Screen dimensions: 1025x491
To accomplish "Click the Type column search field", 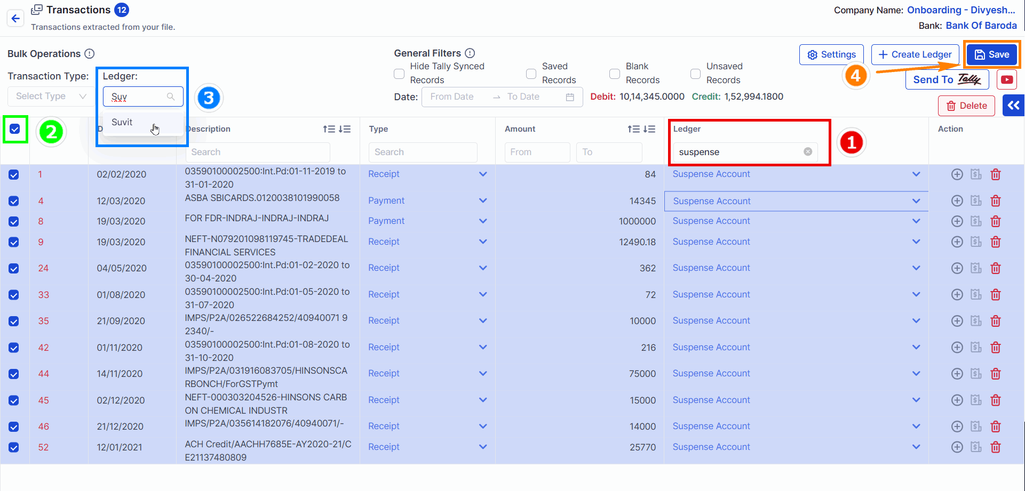I will click(x=423, y=152).
